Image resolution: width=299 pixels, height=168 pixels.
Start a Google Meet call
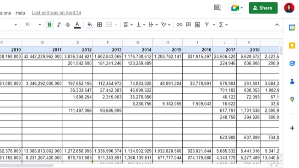[x=236, y=8]
